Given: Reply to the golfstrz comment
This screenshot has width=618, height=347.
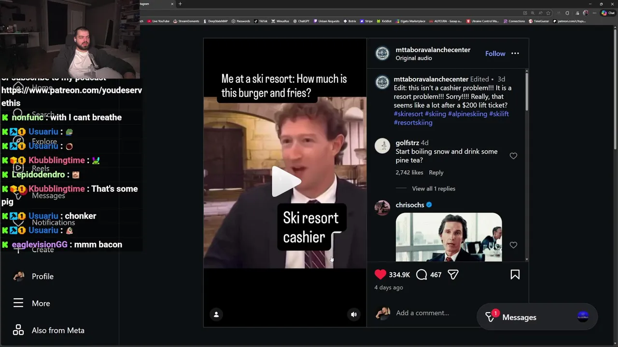Looking at the screenshot, I should tap(436, 173).
